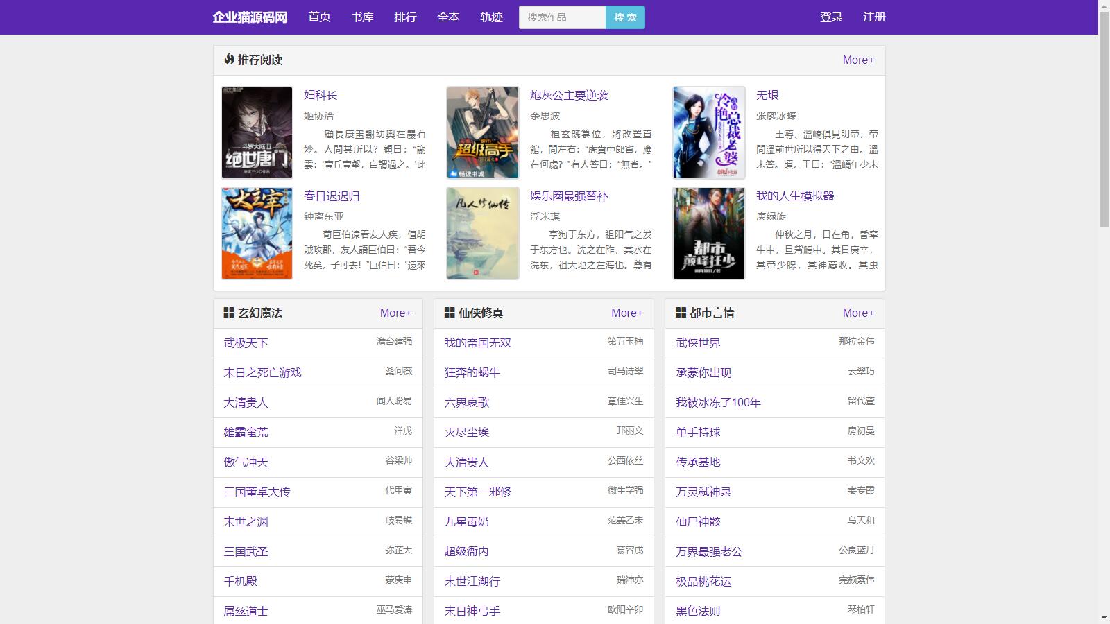Select 全本 in the top navigation

coord(448,17)
